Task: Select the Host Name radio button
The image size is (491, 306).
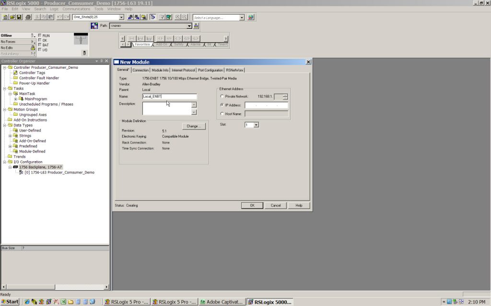Action: click(222, 114)
